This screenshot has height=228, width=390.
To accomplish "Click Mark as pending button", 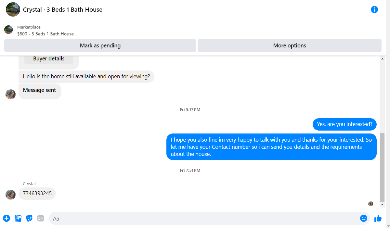I will pyautogui.click(x=100, y=45).
